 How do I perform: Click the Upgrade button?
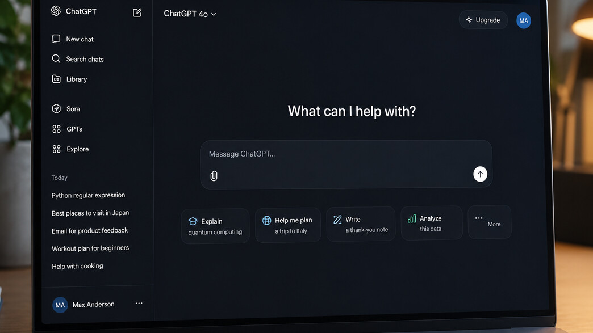[x=483, y=20]
